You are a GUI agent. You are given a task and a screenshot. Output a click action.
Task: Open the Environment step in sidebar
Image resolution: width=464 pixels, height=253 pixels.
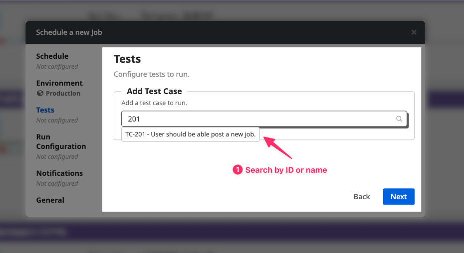pyautogui.click(x=59, y=83)
